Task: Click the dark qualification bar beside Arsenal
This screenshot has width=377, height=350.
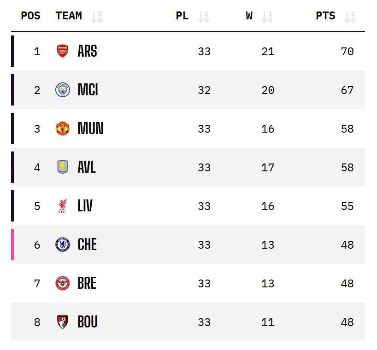Action: (x=13, y=51)
